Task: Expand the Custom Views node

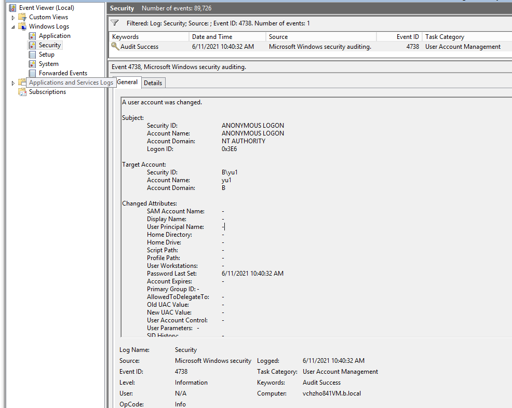Action: tap(13, 17)
